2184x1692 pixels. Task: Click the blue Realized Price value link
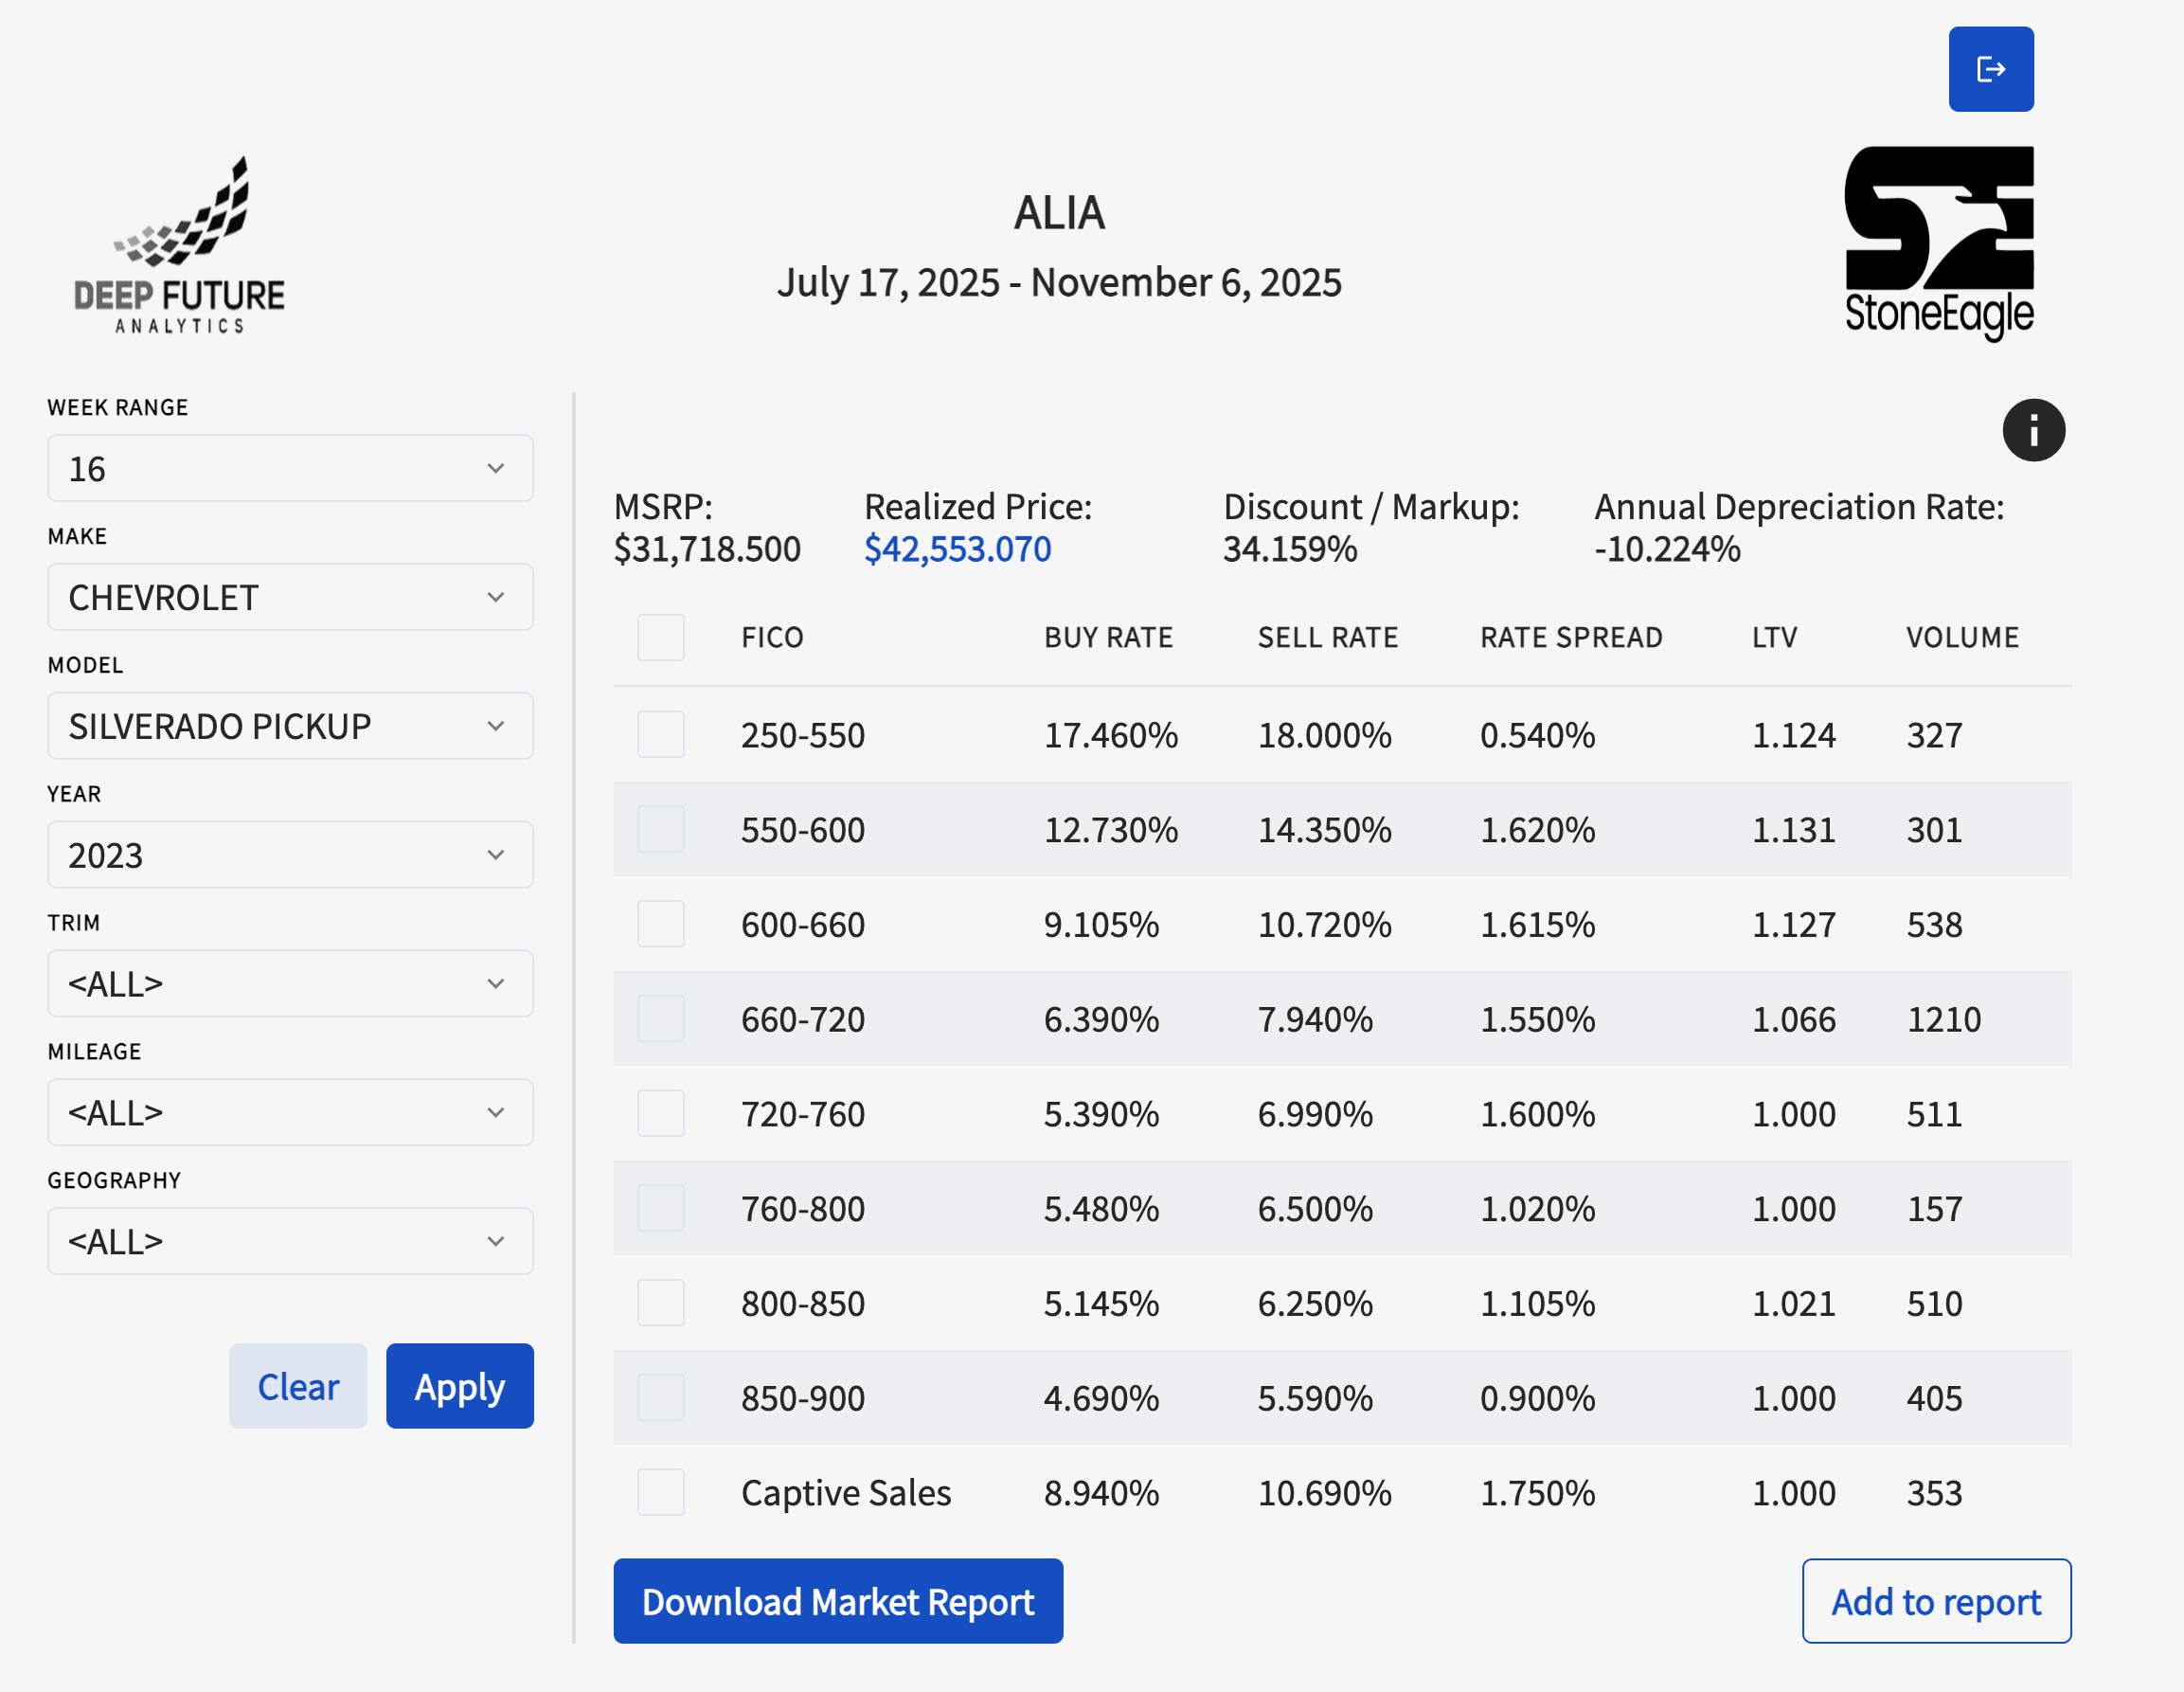point(957,549)
